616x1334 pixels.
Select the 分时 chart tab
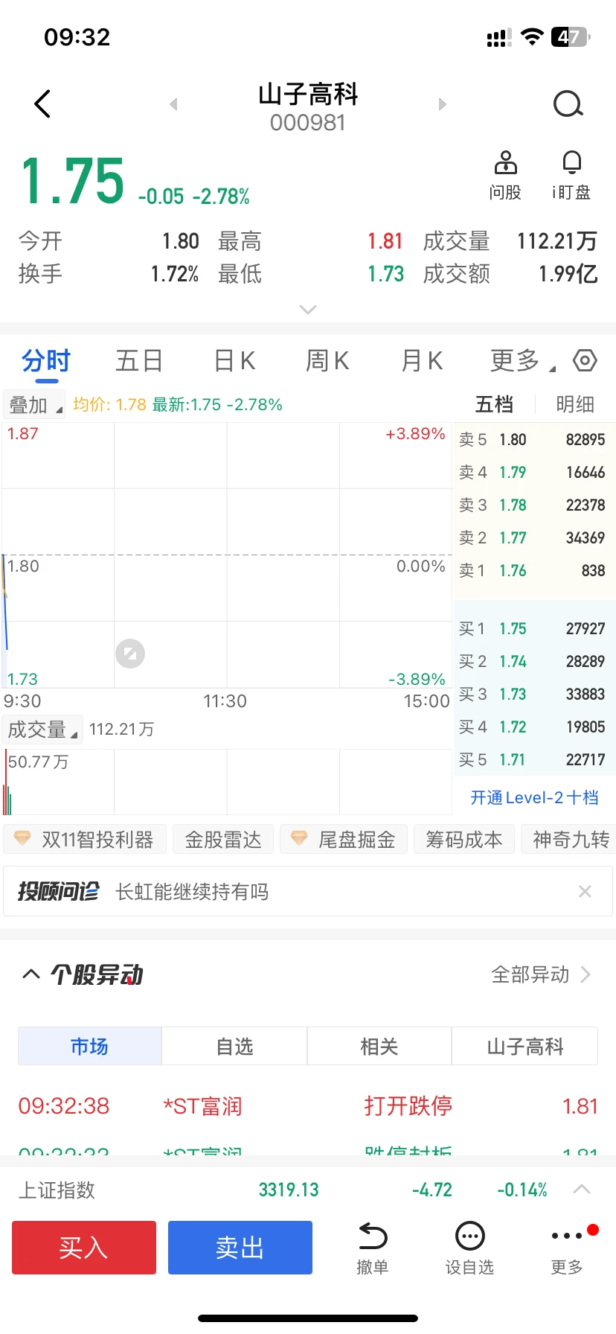(45, 361)
